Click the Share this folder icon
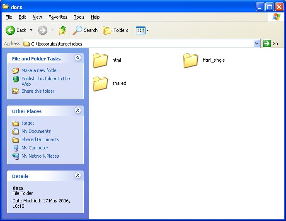 coord(16,91)
